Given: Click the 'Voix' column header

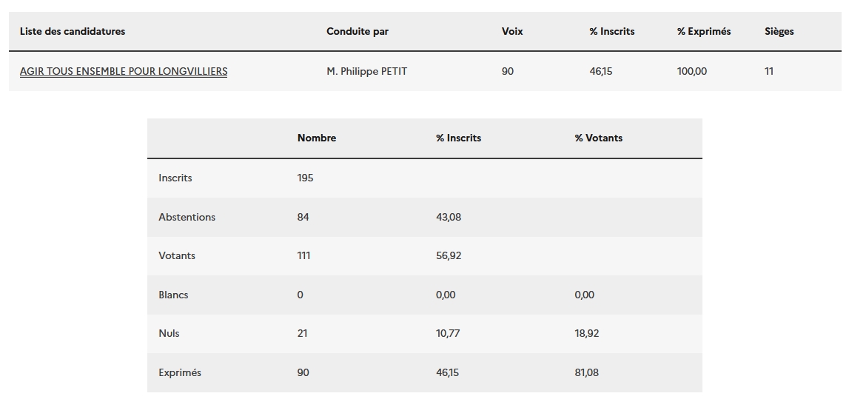Looking at the screenshot, I should [512, 32].
